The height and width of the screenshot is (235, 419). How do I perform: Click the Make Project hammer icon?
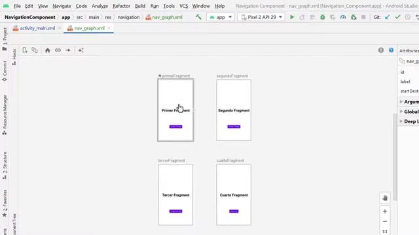tap(198, 17)
